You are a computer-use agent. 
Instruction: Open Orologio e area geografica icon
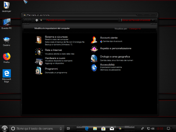click(94, 58)
